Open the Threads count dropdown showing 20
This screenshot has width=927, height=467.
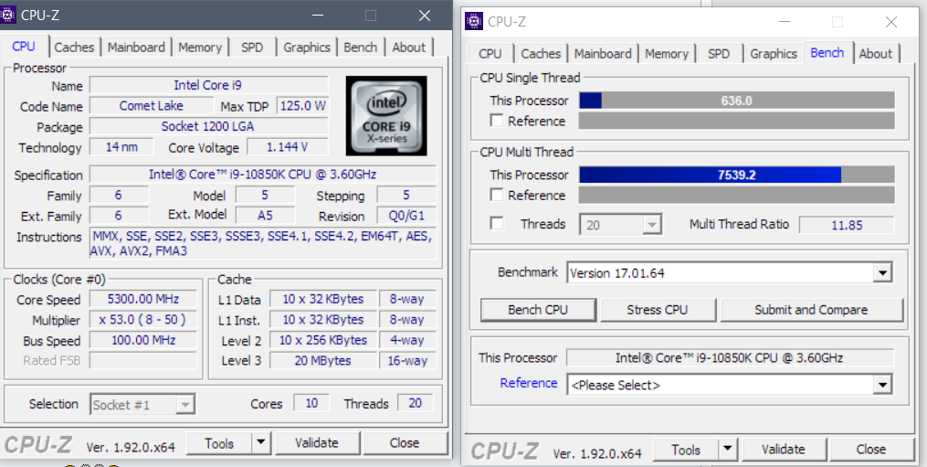tap(621, 225)
